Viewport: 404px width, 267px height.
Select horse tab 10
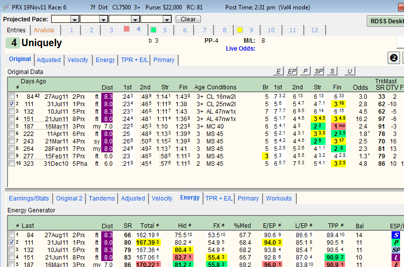click(271, 30)
